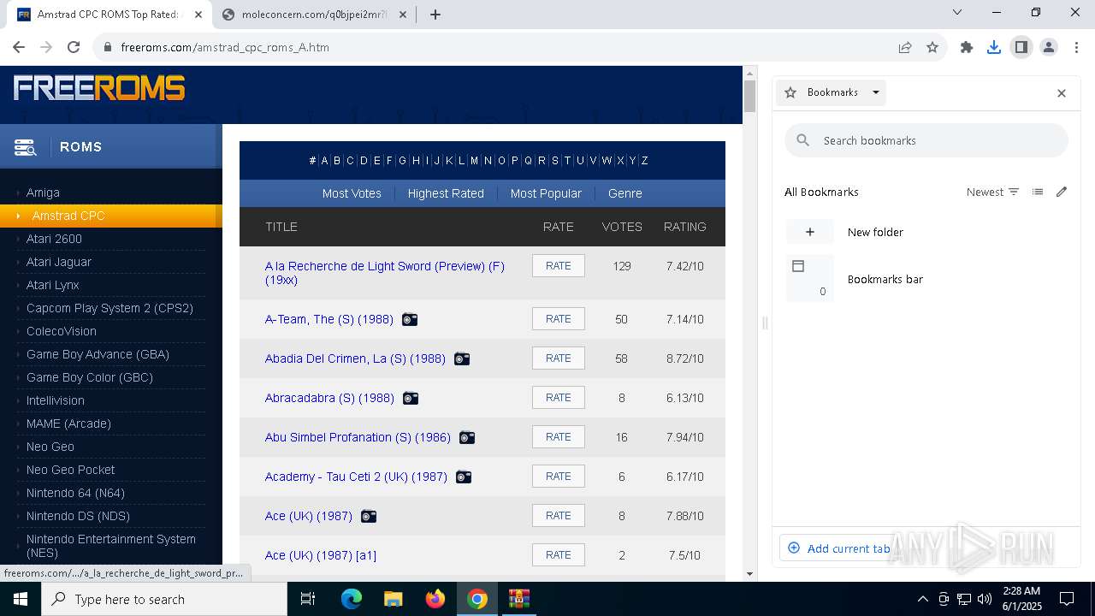The height and width of the screenshot is (616, 1095).
Task: Open the Nintendo 64 (N64) category
Action: click(x=75, y=493)
